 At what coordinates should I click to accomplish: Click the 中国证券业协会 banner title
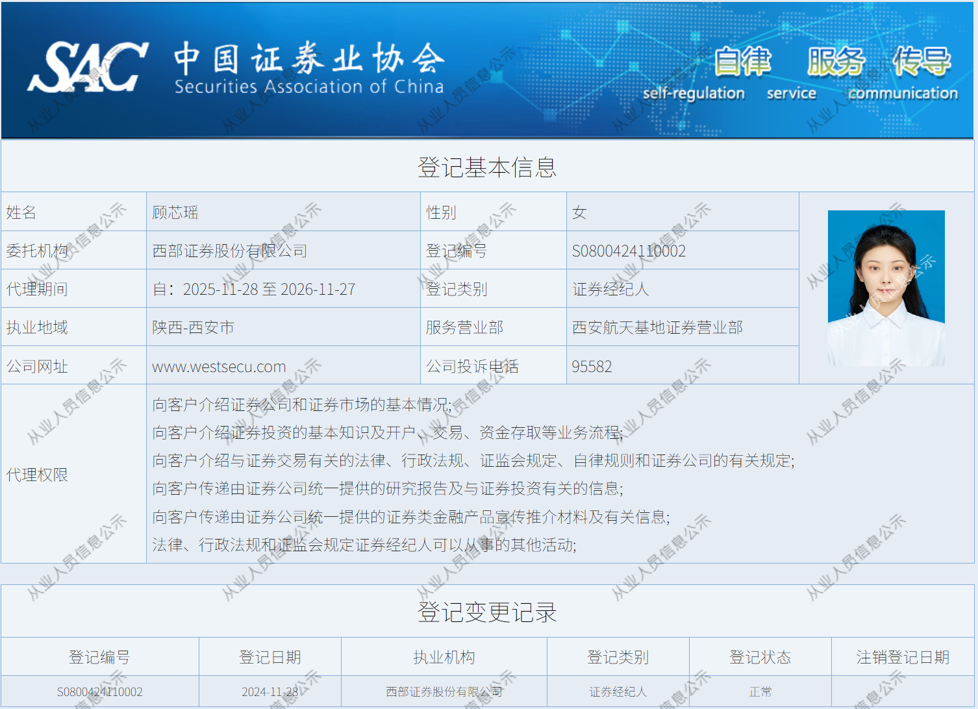[x=309, y=59]
